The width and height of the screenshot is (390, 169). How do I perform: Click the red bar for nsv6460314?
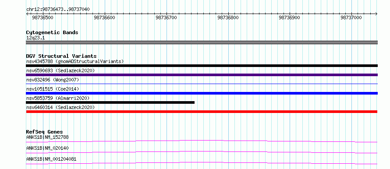(x=202, y=112)
